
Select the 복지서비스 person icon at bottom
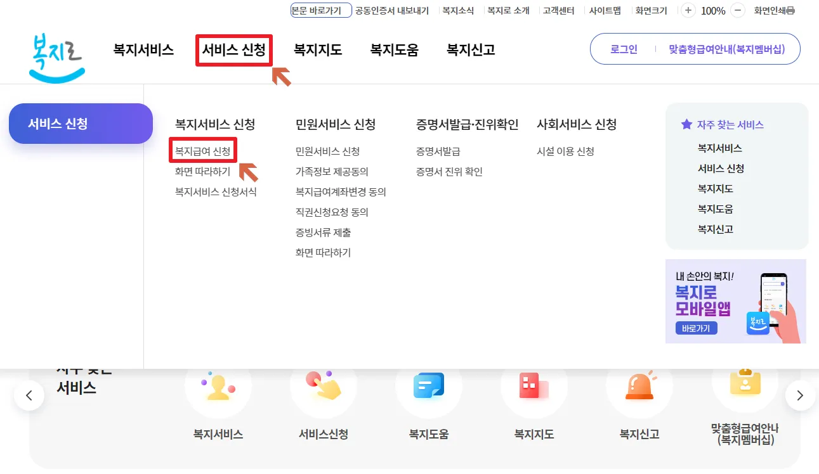click(218, 387)
